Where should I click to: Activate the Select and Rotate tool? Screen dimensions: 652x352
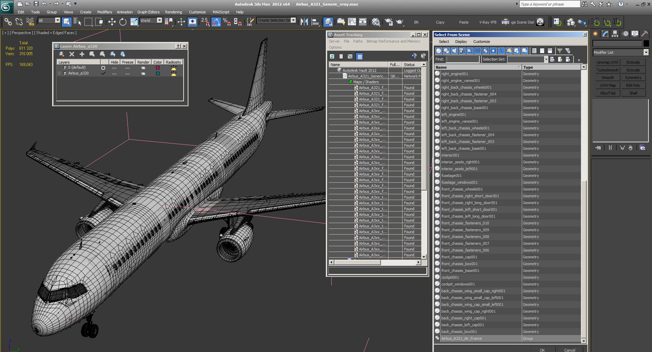pos(123,22)
